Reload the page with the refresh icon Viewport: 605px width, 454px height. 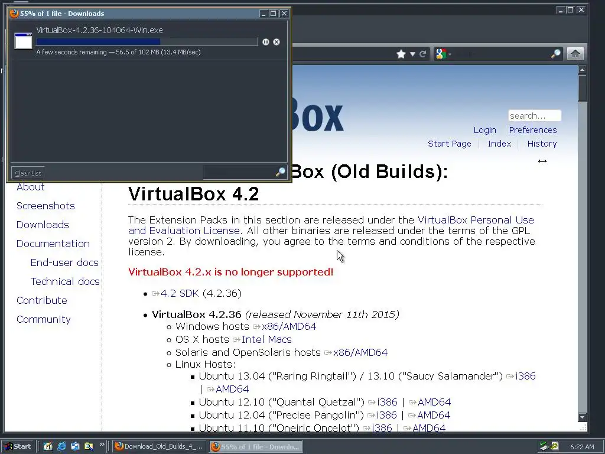(423, 54)
